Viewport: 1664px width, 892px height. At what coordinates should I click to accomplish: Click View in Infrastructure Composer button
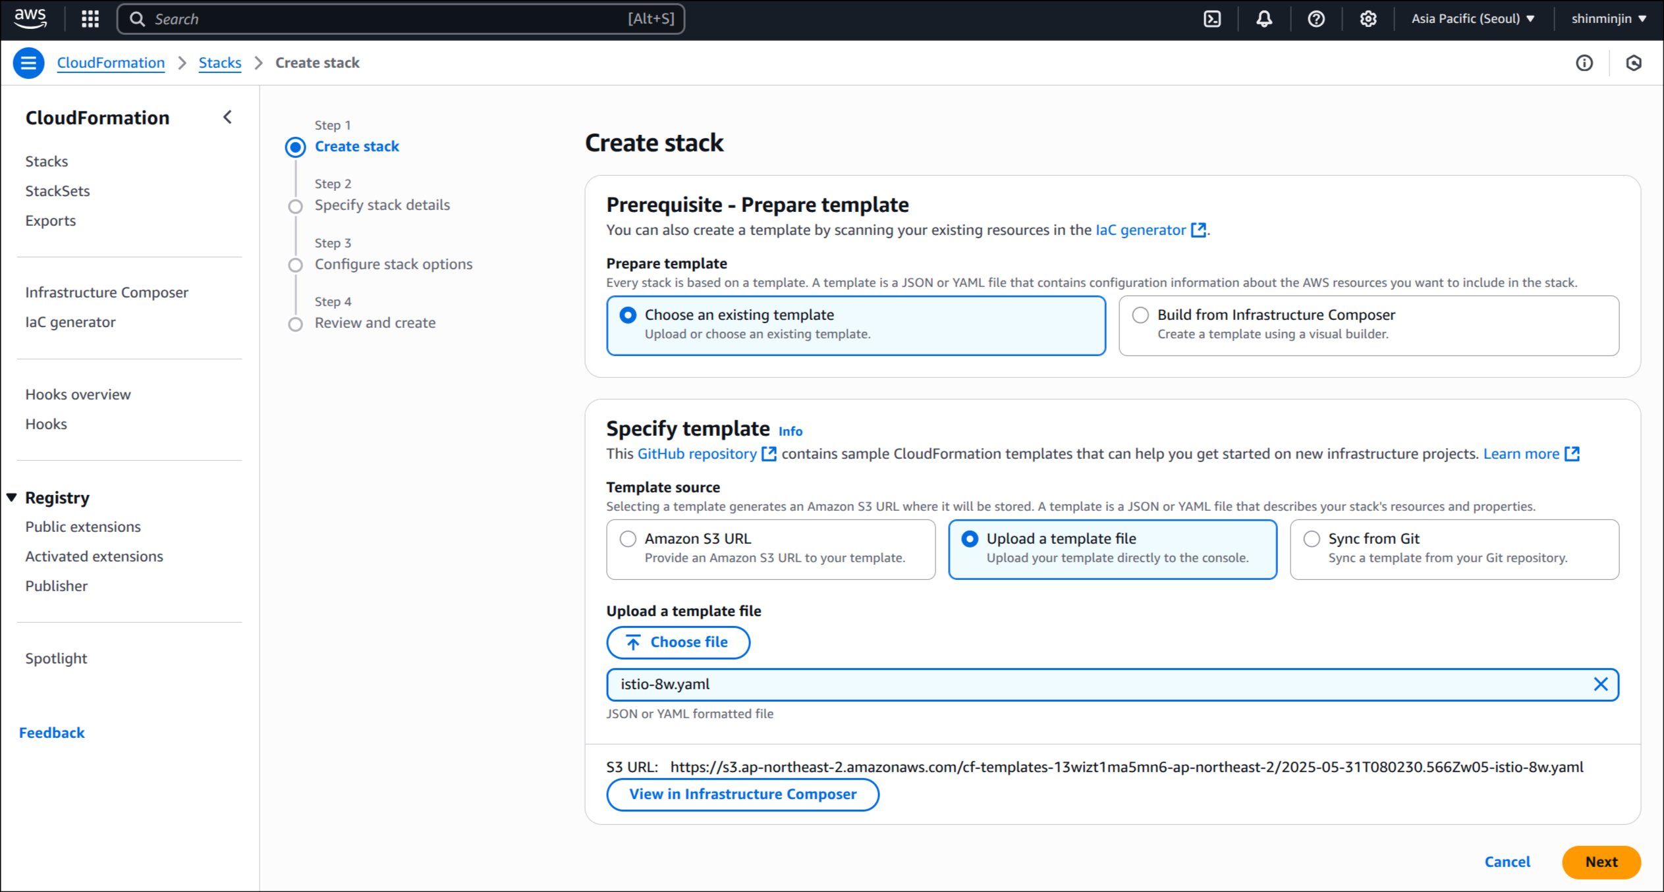point(742,795)
